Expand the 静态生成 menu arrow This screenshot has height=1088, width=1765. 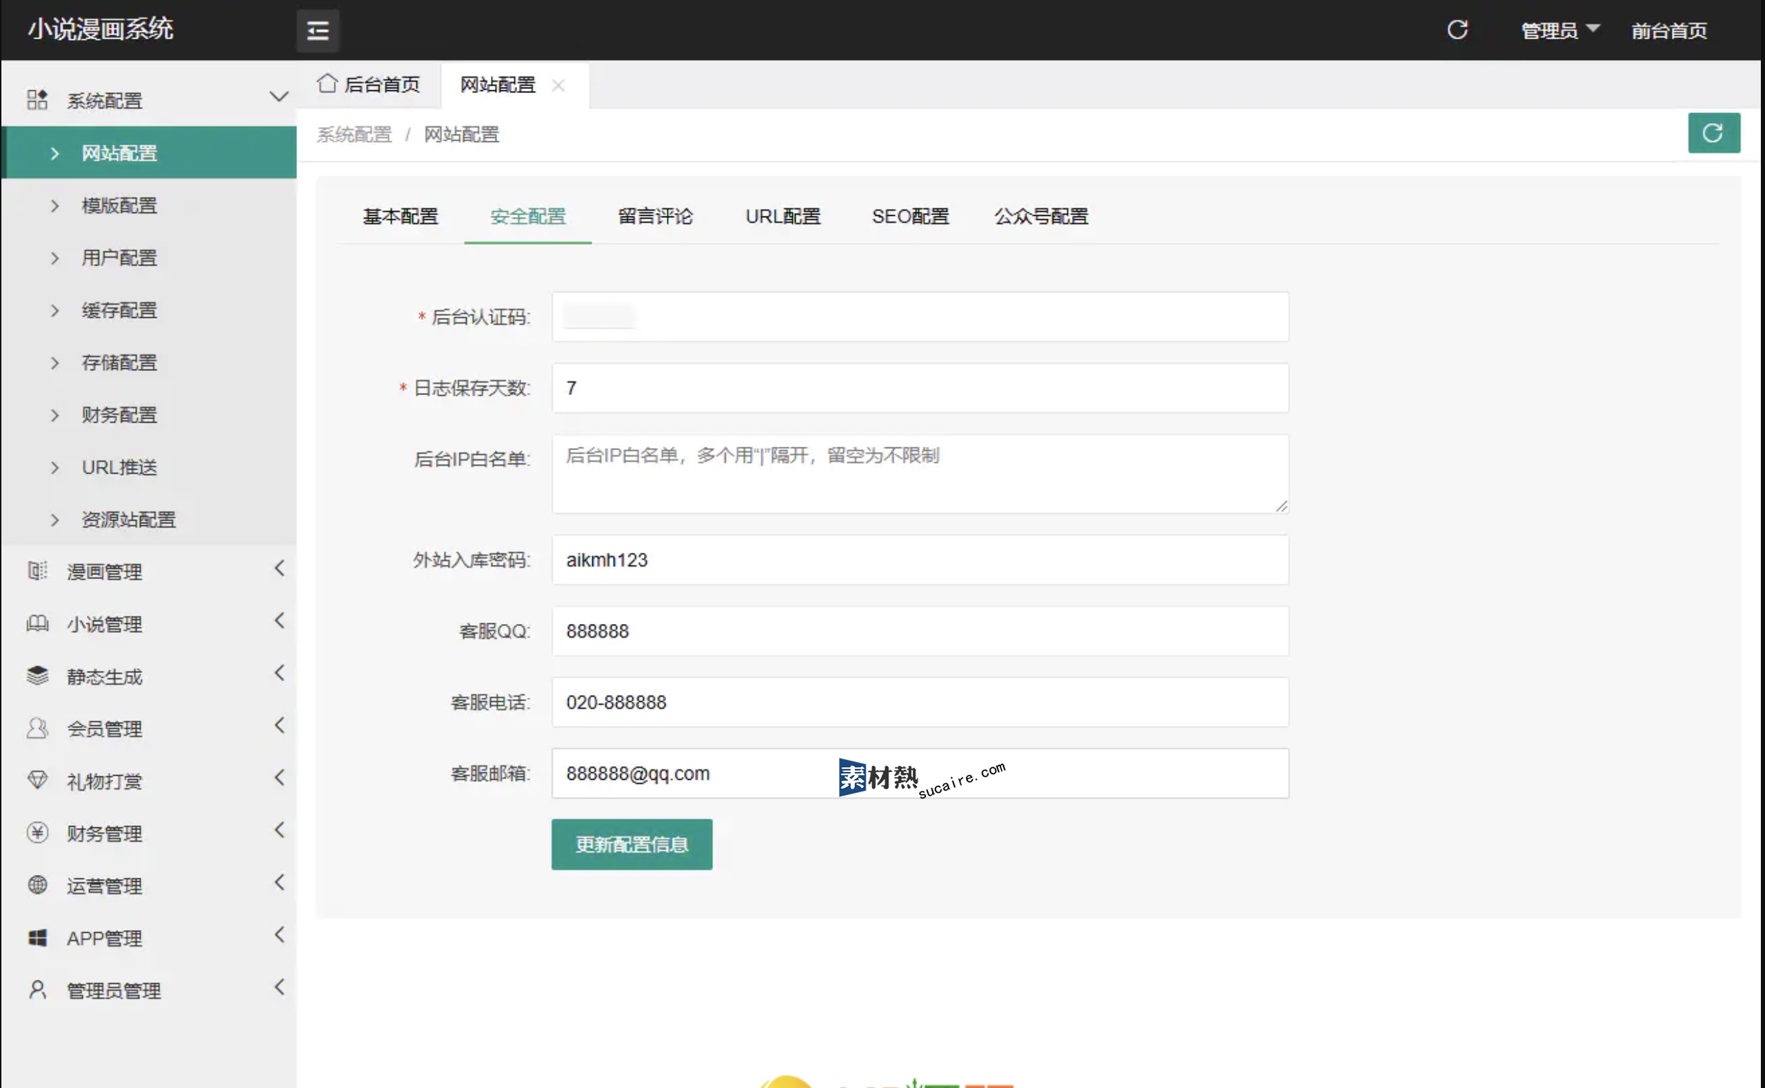279,674
